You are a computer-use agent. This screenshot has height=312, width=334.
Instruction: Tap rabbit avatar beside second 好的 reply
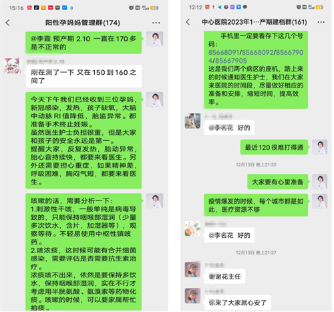[x=192, y=228]
